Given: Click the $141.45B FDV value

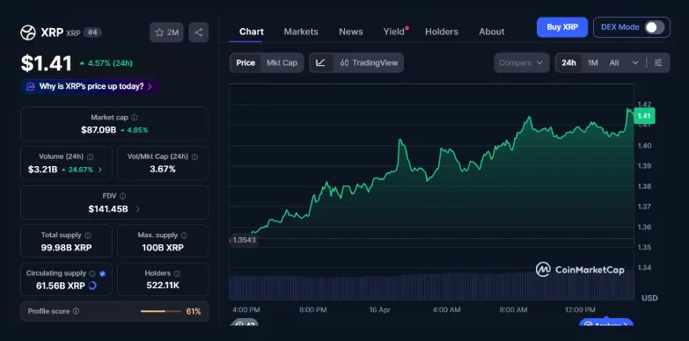Looking at the screenshot, I should 108,209.
